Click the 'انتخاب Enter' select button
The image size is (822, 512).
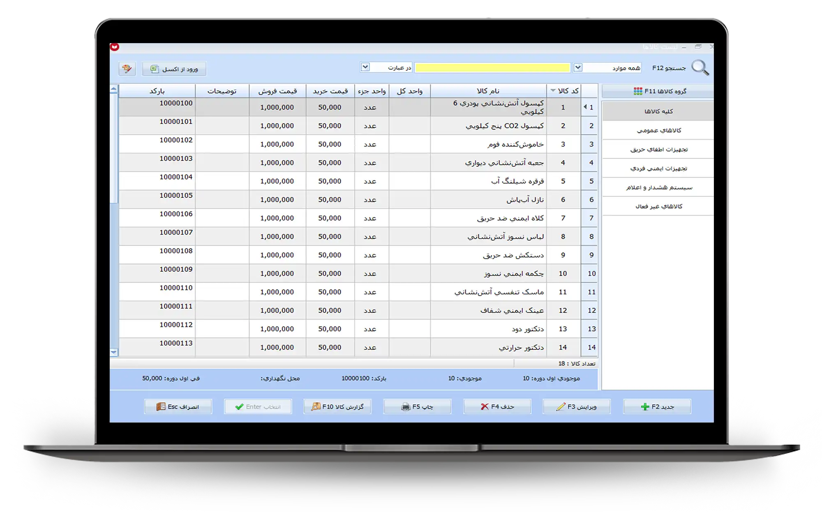[258, 406]
